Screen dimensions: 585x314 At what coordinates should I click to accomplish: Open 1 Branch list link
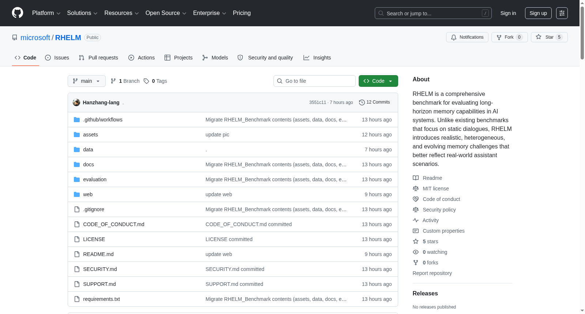click(125, 81)
